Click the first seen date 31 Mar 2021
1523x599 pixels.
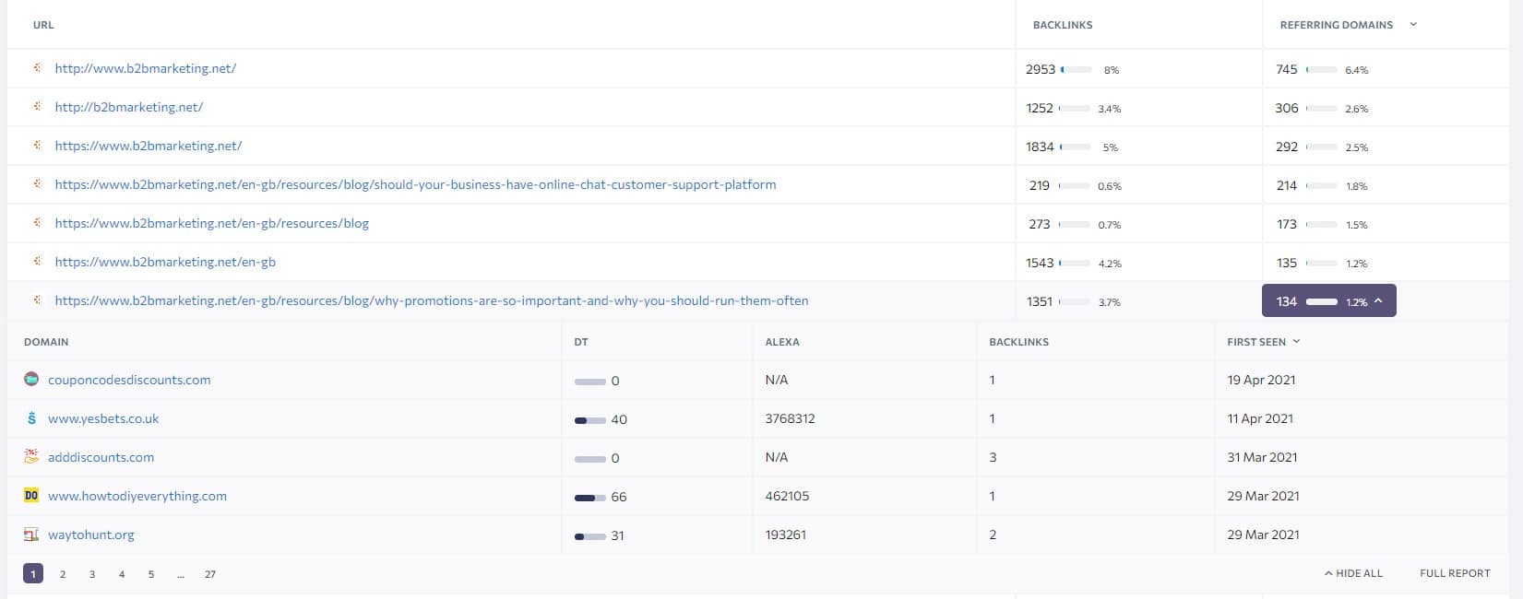pyautogui.click(x=1262, y=457)
